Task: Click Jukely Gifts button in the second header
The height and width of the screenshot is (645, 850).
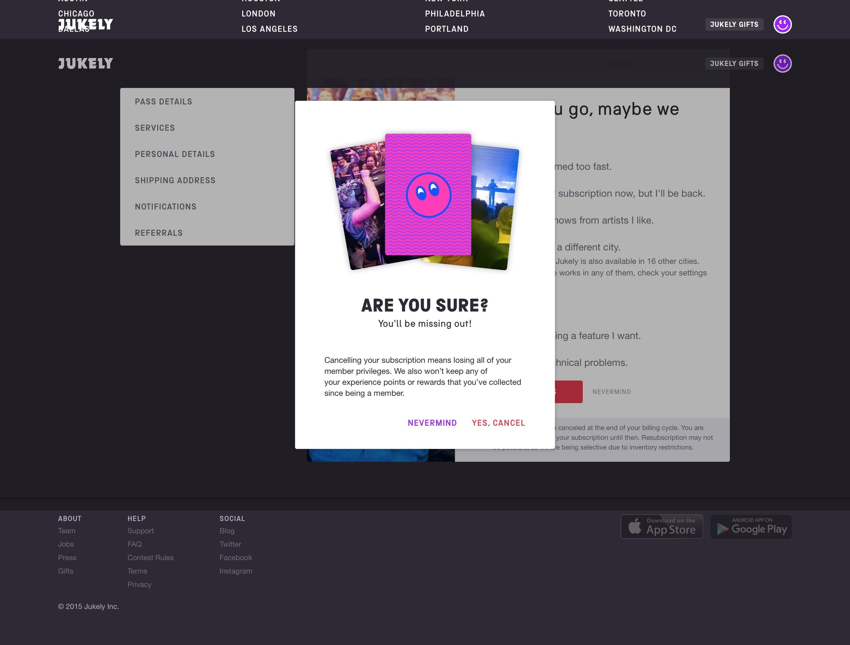Action: 734,63
